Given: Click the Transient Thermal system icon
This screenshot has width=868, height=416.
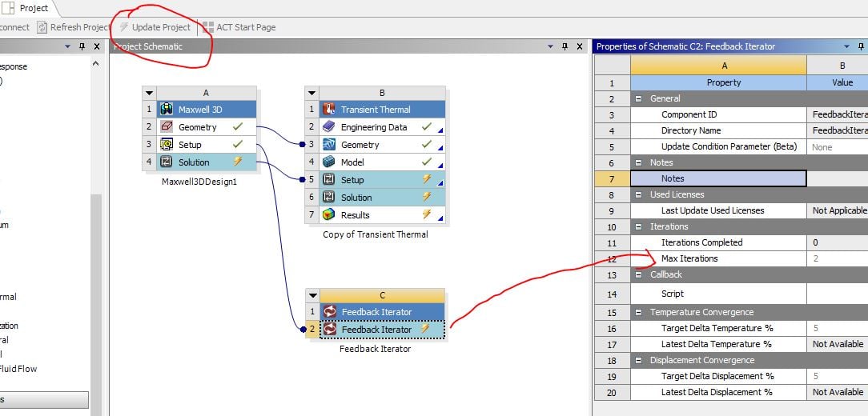Looking at the screenshot, I should pyautogui.click(x=329, y=110).
